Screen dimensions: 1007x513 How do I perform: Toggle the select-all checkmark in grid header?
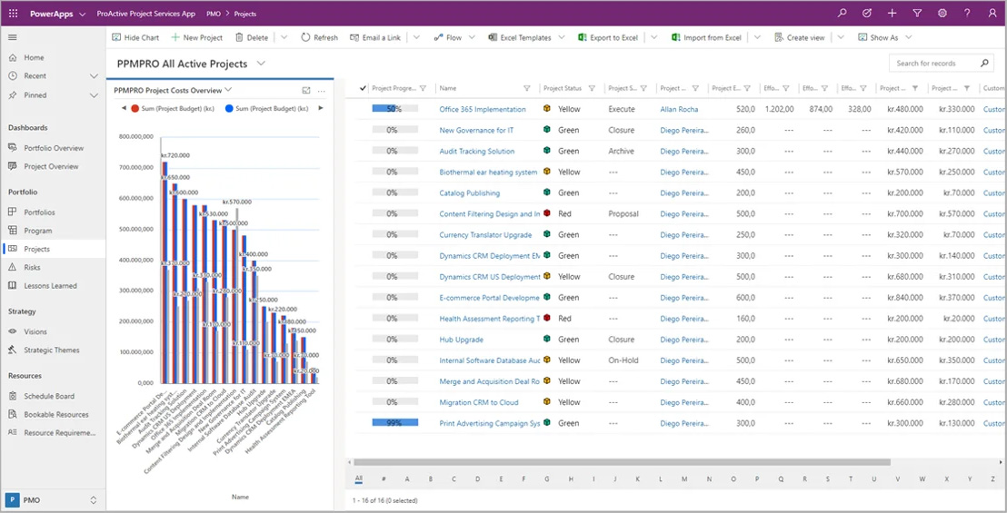point(363,88)
